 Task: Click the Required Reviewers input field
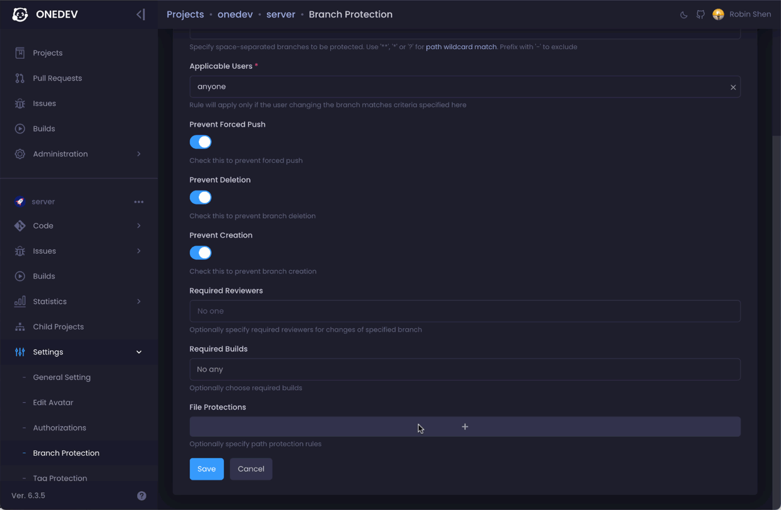coord(465,311)
